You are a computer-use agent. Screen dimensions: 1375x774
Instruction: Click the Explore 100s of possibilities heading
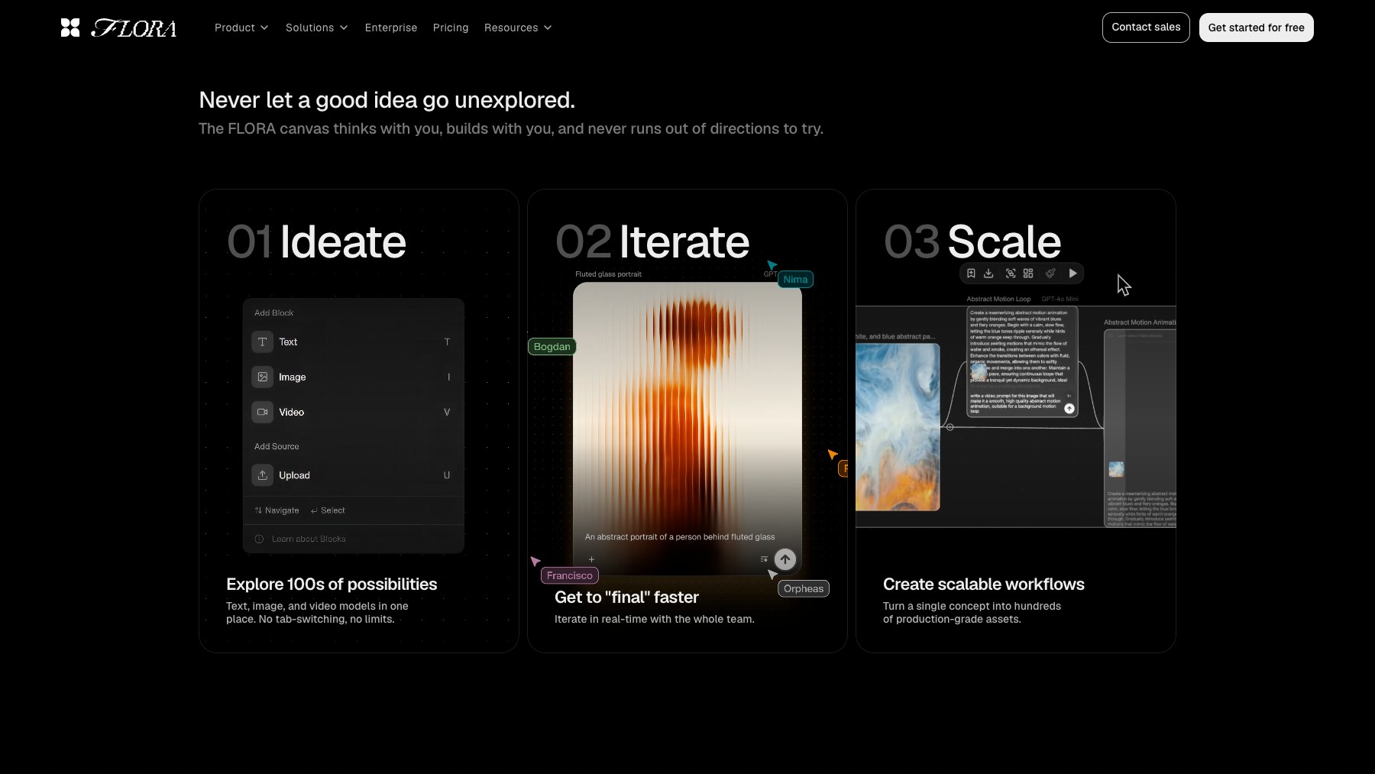tap(332, 585)
